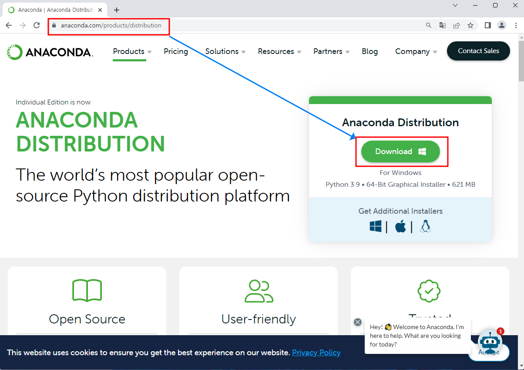
Task: Click the Contact Sales button
Action: tap(478, 51)
